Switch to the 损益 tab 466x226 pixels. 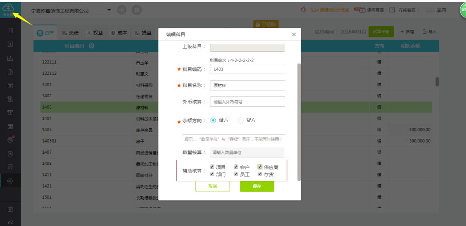tap(143, 33)
